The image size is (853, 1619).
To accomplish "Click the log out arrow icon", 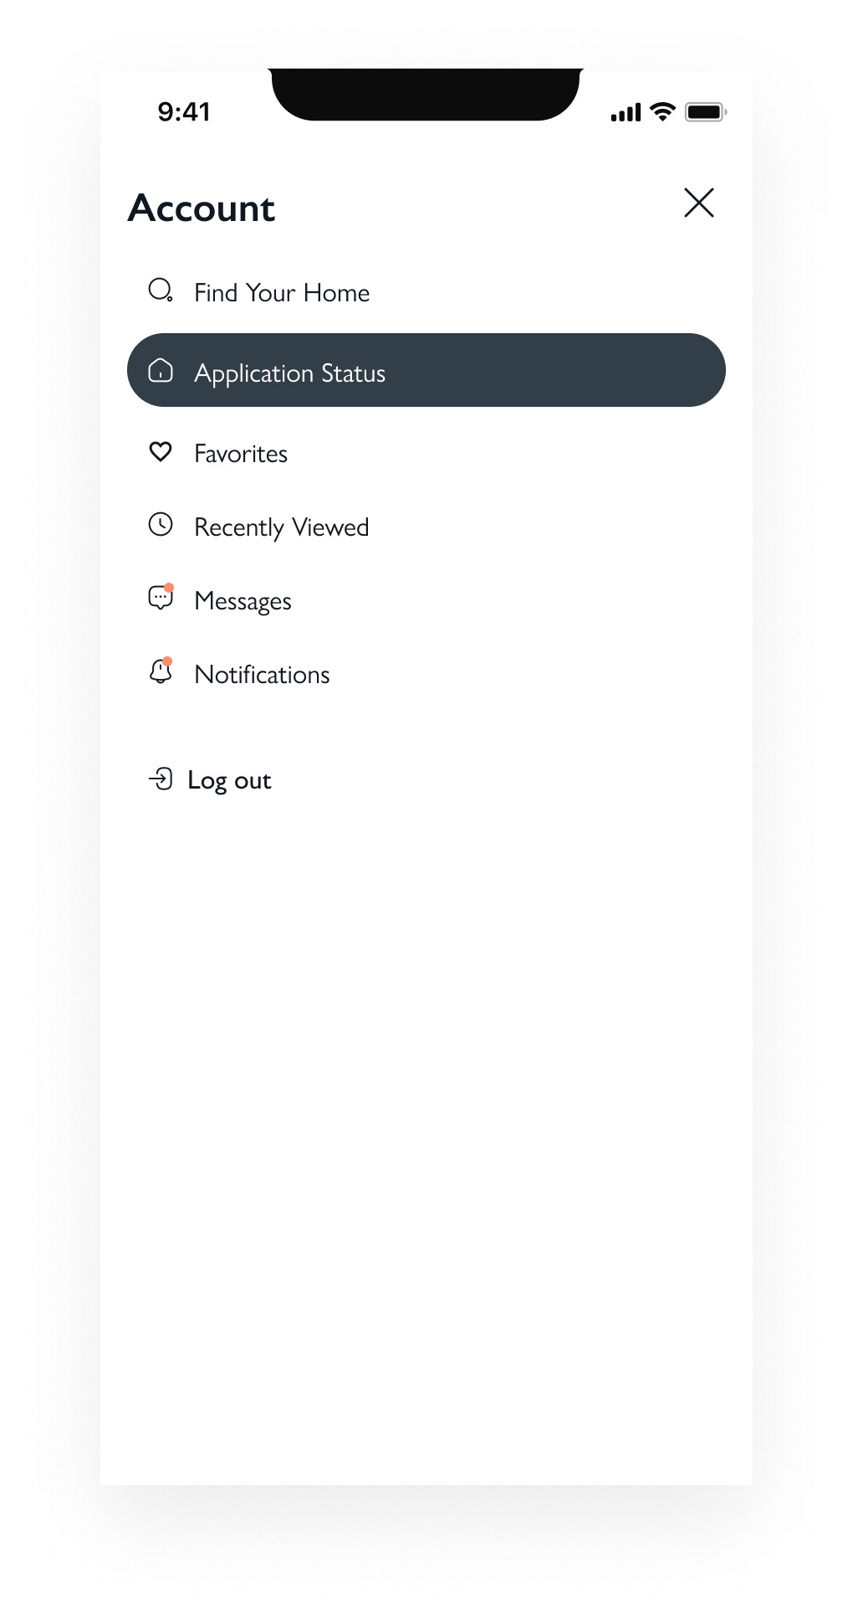I will tap(161, 779).
